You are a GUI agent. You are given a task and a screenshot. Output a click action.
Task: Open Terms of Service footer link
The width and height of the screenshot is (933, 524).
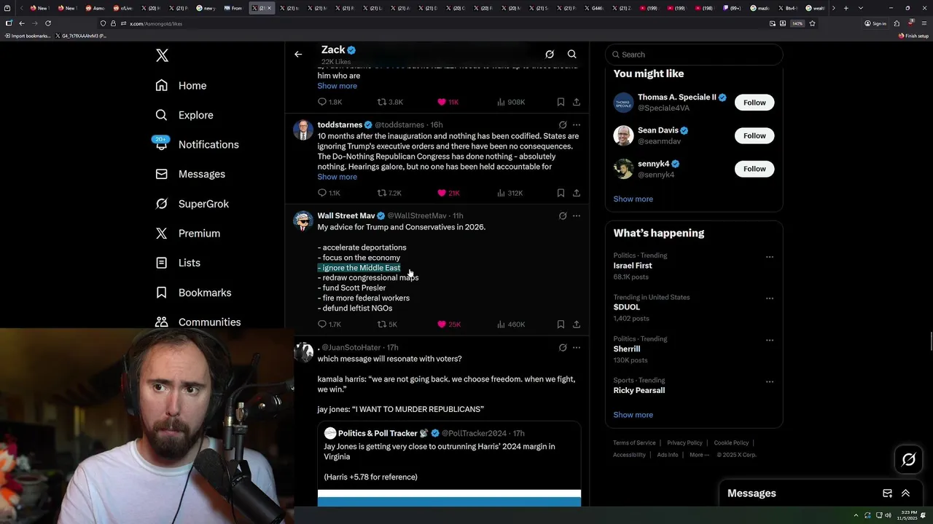coord(634,442)
